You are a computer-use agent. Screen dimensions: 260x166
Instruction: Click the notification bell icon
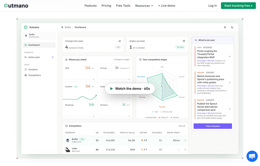pos(225,27)
